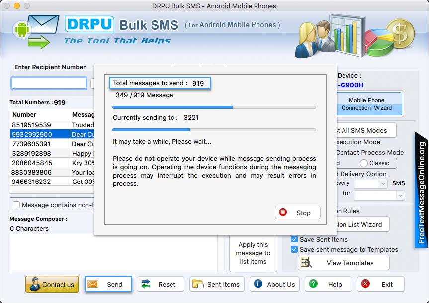
Task: Click the Test All SMS Modes button
Action: click(x=366, y=130)
